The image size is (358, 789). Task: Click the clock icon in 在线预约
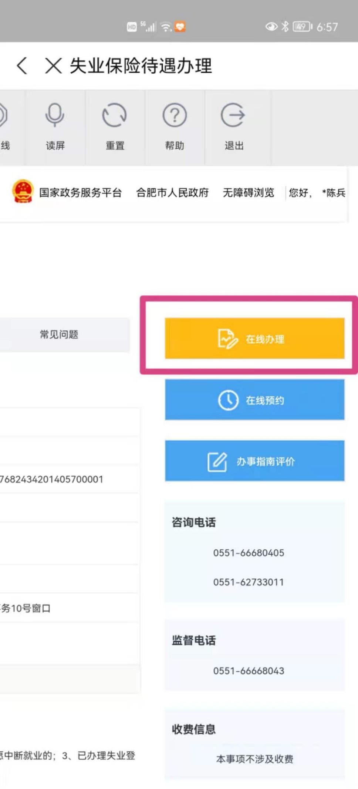coord(228,400)
